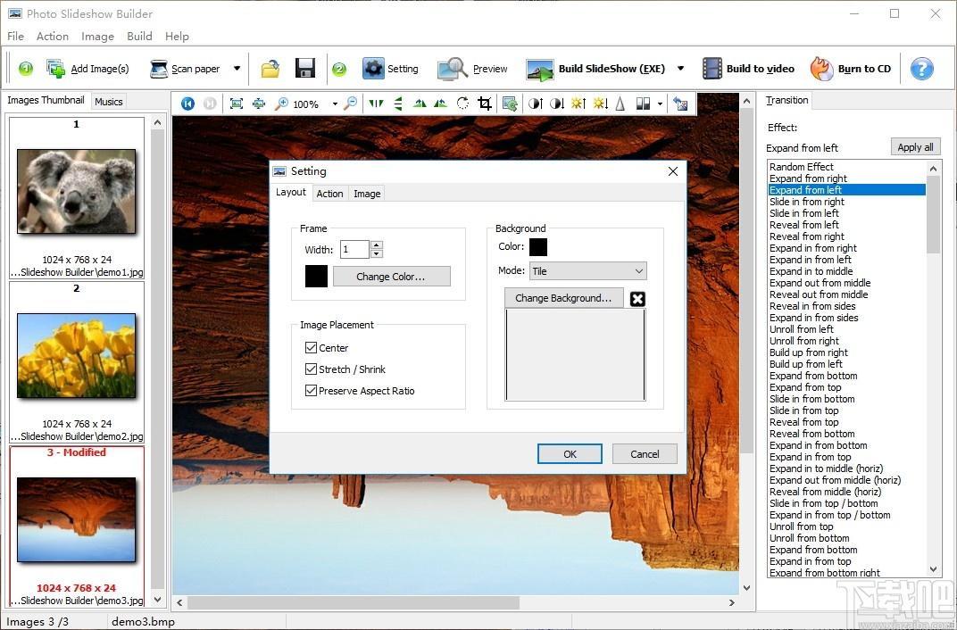Open help with the blue question mark icon
This screenshot has height=630, width=957.
click(x=921, y=69)
